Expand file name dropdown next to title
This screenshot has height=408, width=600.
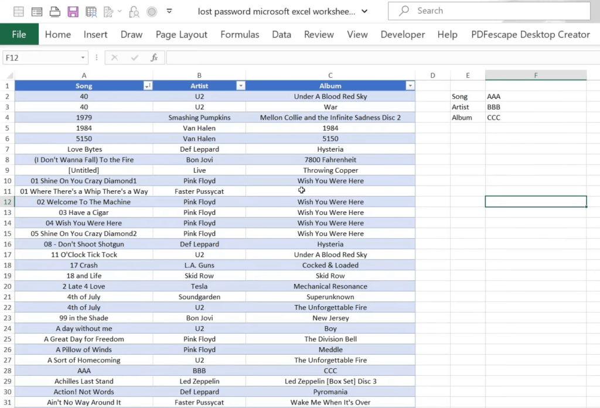pyautogui.click(x=364, y=12)
